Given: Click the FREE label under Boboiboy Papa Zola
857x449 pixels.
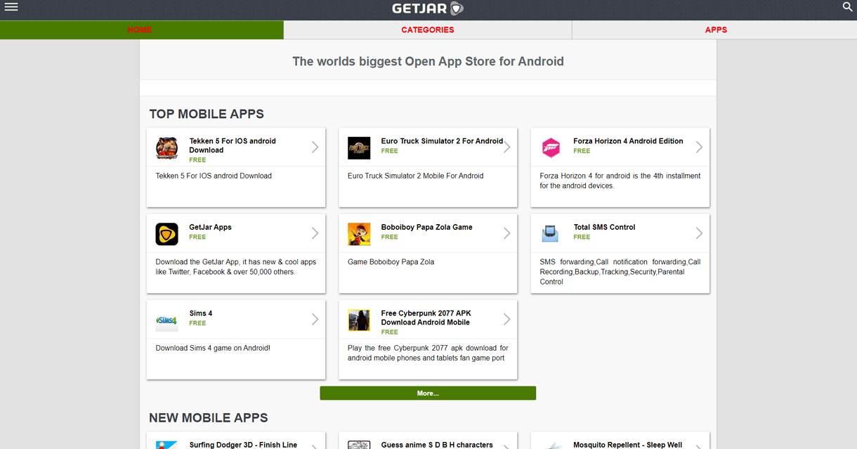Looking at the screenshot, I should 390,237.
